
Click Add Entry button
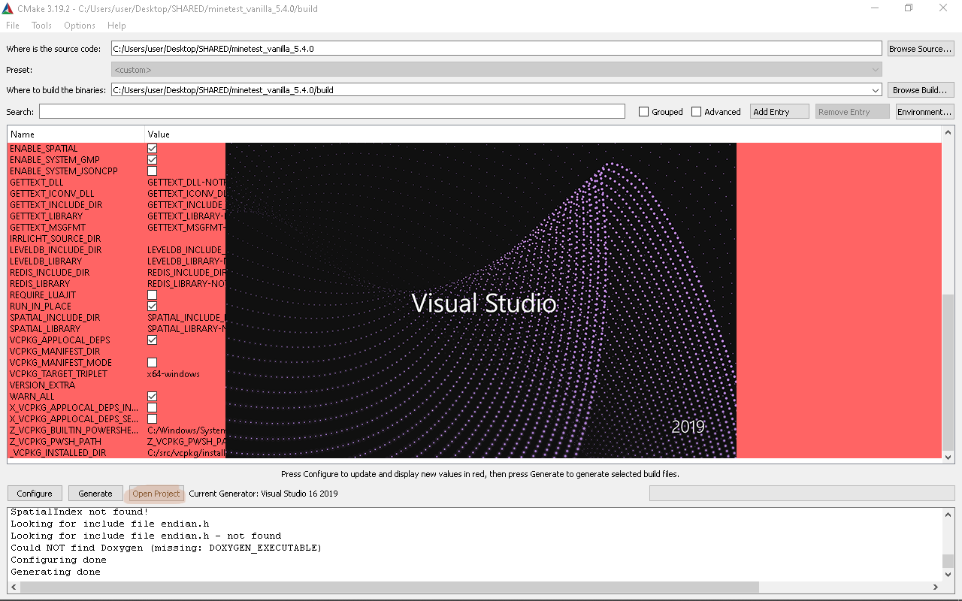(x=779, y=112)
